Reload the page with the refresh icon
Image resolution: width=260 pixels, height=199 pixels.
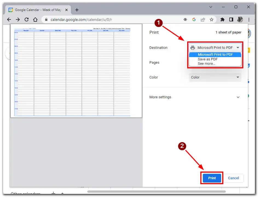pos(27,19)
